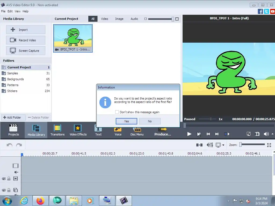Click No in the Information dialog
This screenshot has width=275, height=206.
150,121
